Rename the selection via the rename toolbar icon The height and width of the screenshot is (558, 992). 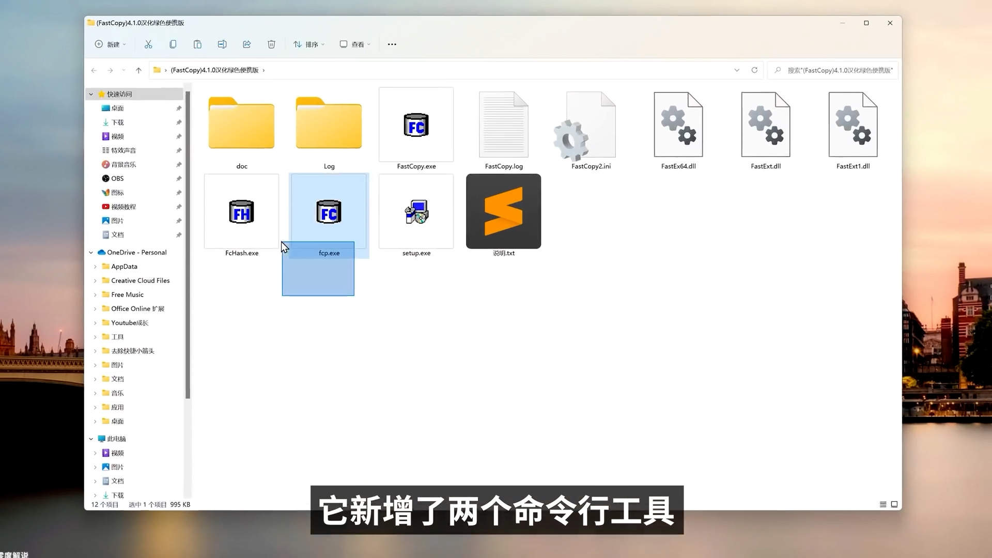[x=222, y=44]
